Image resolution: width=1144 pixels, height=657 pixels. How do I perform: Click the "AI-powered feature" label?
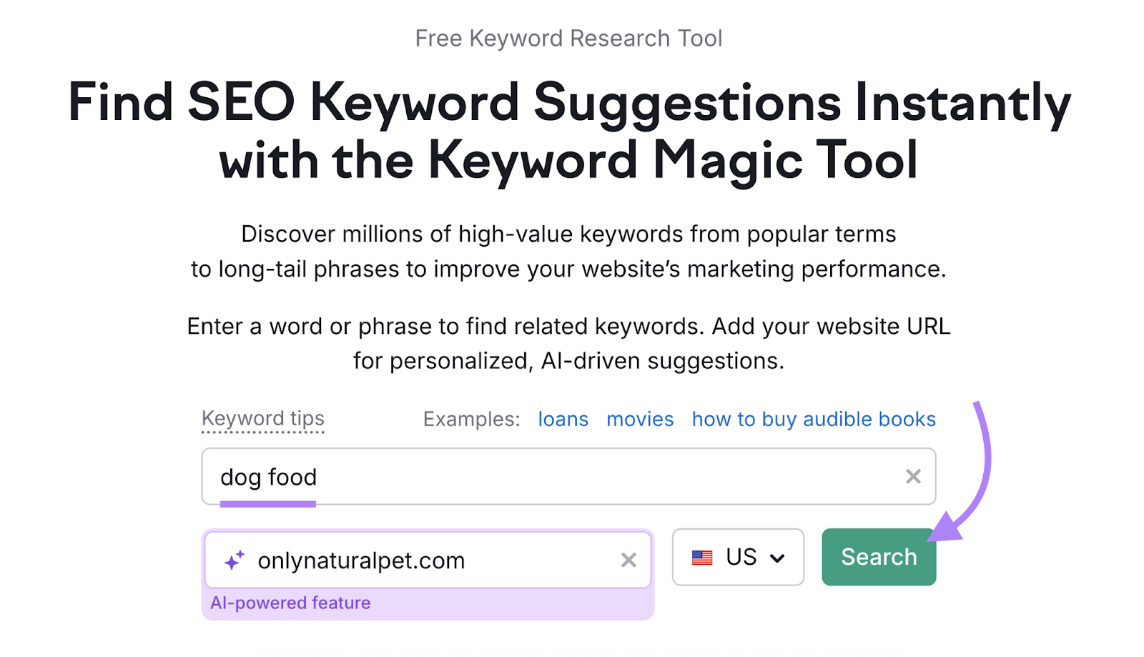290,602
